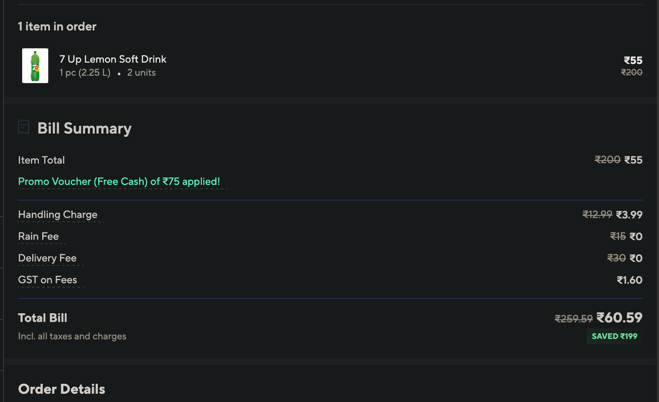659x402 pixels.
Task: Click the Promo Voucher applied link
Action: click(119, 181)
